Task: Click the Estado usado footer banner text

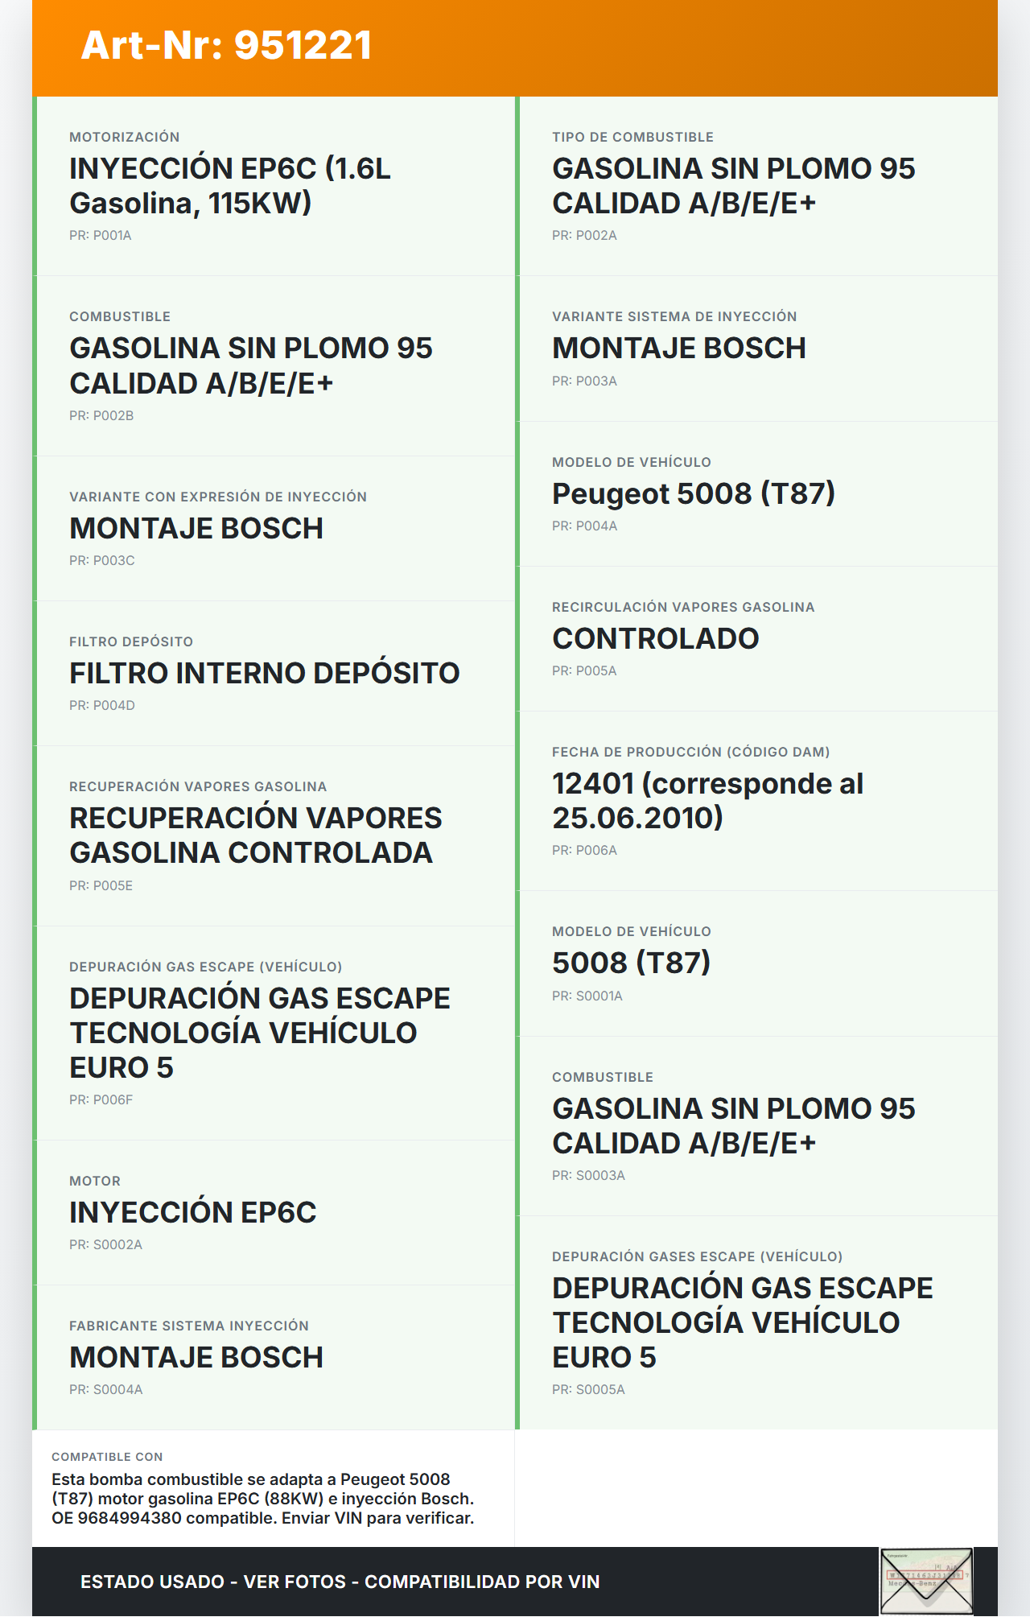Action: (x=340, y=1582)
